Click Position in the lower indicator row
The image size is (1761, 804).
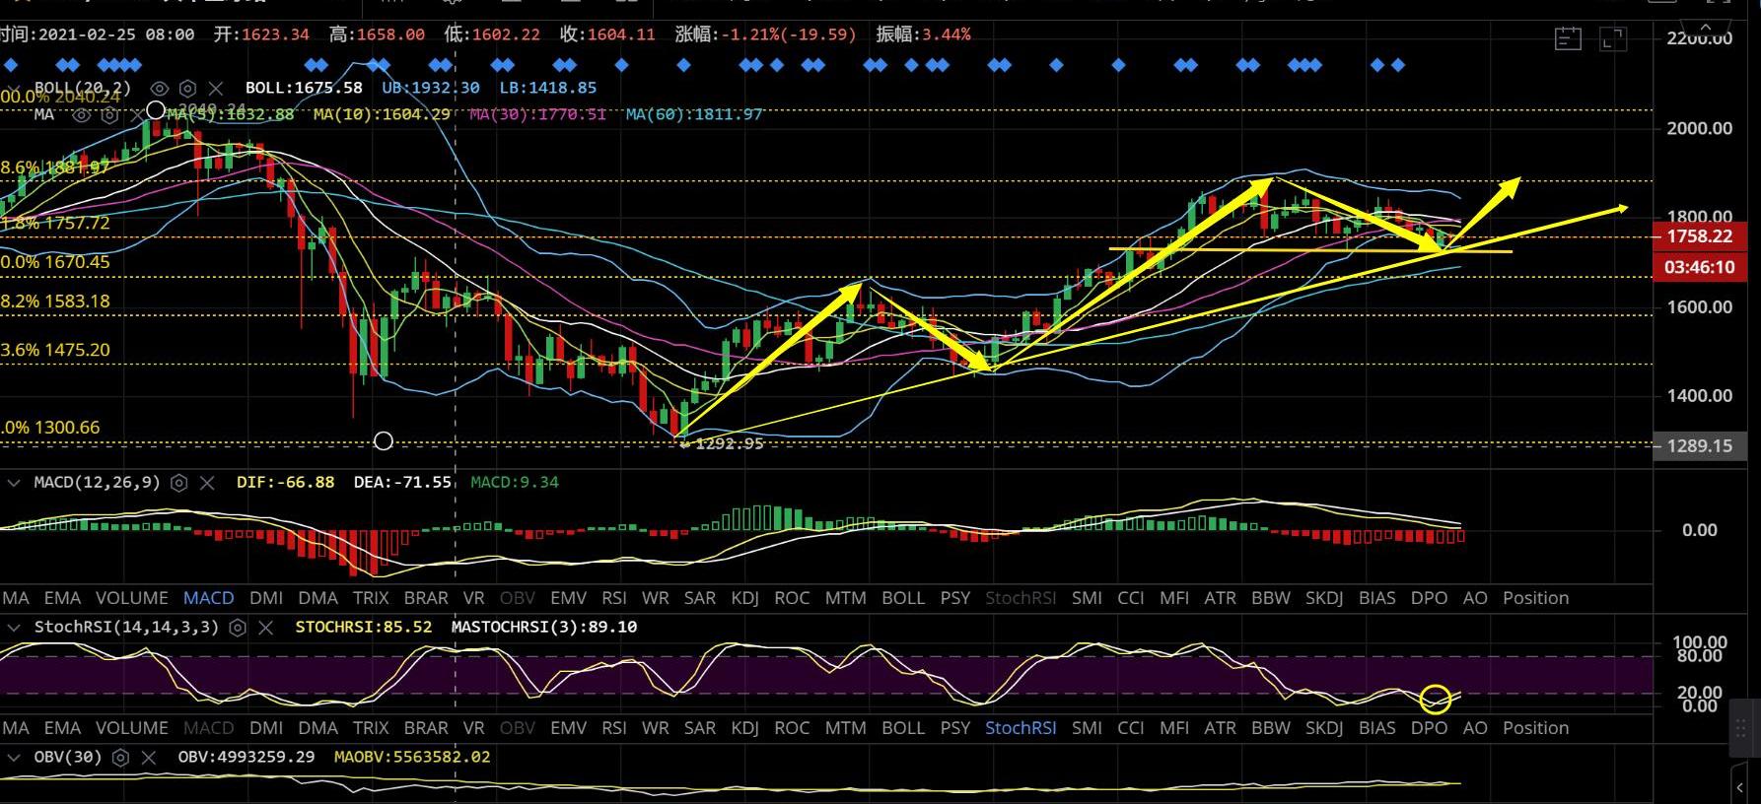[1535, 728]
